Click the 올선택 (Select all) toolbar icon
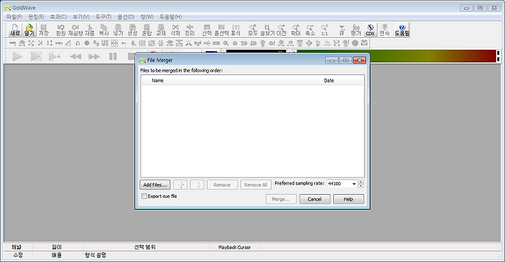 222,30
